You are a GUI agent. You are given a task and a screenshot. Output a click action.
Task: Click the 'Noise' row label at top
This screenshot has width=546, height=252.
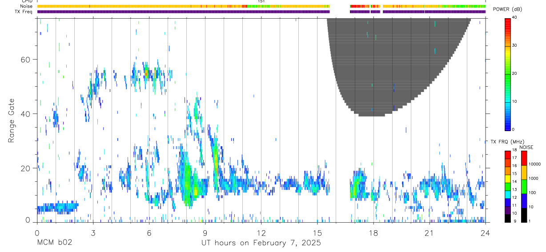(x=26, y=6)
